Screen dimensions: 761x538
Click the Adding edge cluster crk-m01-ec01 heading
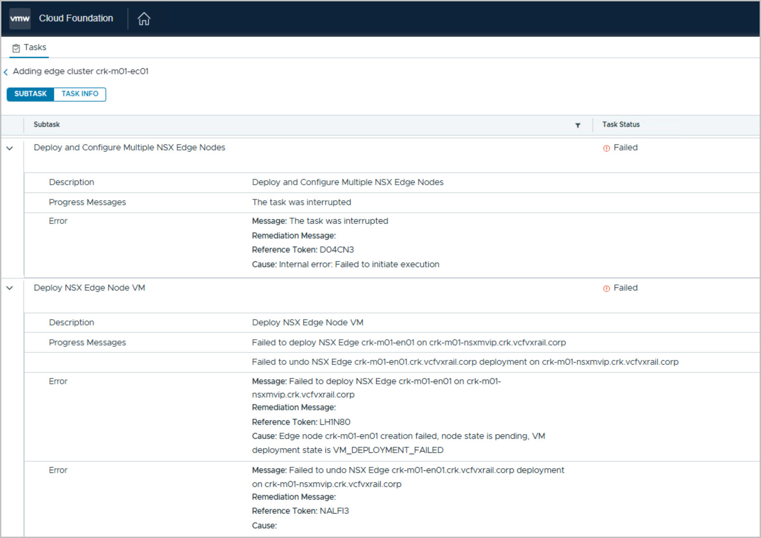tap(81, 71)
